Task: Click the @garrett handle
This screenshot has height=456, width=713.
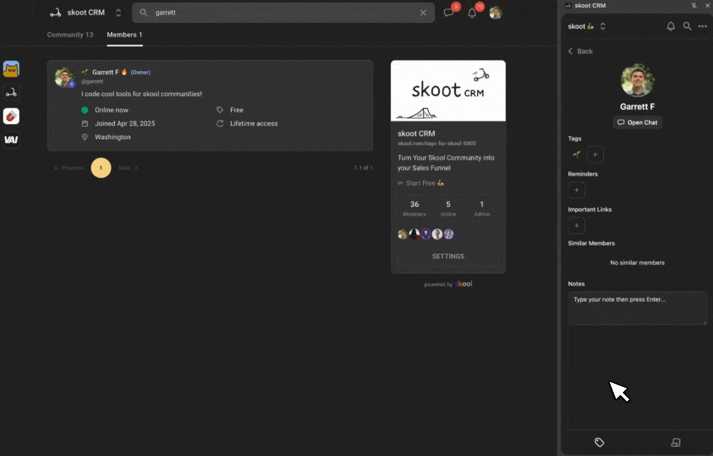Action: [x=93, y=82]
